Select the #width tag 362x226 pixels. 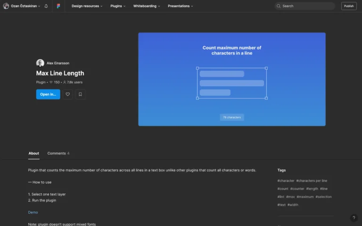293,205
